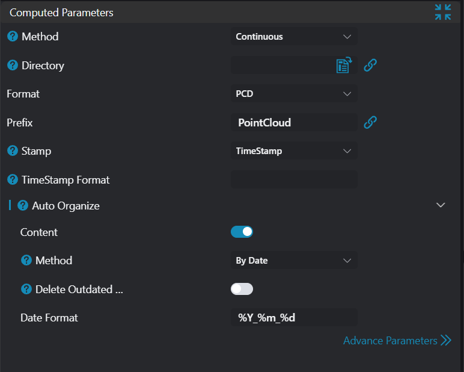Open the Continuous method dropdown
Viewport: 464px width, 372px height.
[294, 37]
